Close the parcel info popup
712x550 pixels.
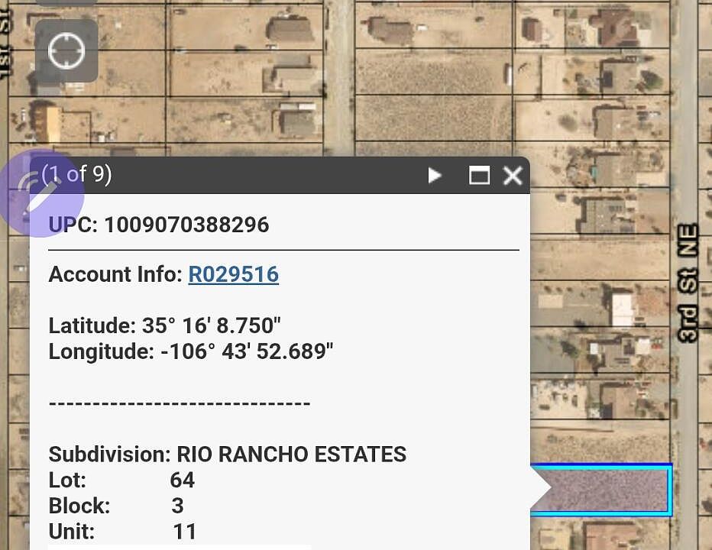[513, 175]
